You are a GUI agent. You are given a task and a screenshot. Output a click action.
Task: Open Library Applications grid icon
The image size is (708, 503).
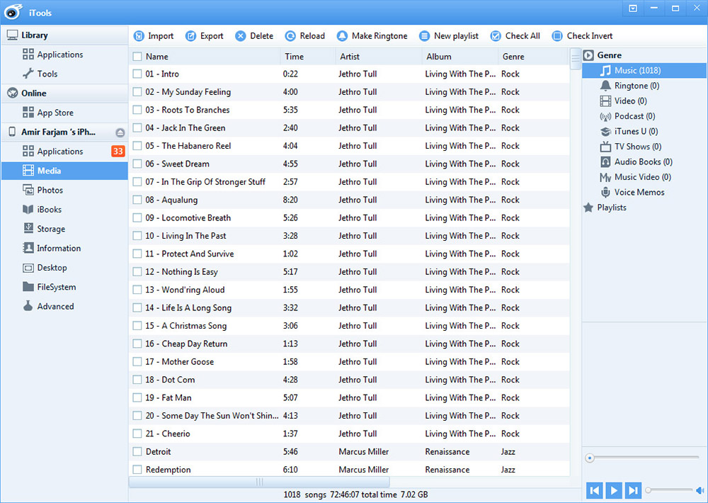28,55
